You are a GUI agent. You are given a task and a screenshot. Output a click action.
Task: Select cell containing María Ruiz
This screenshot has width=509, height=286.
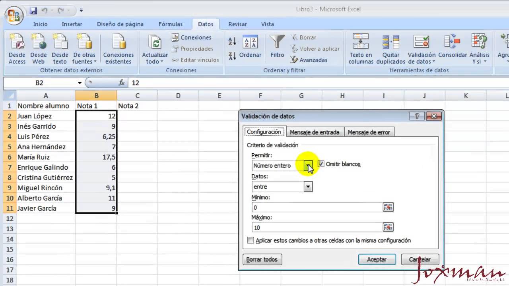tap(46, 157)
